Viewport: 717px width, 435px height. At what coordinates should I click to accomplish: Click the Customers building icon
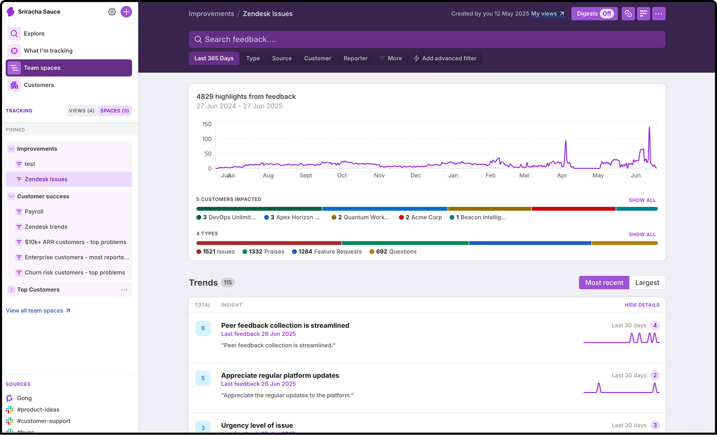(14, 85)
